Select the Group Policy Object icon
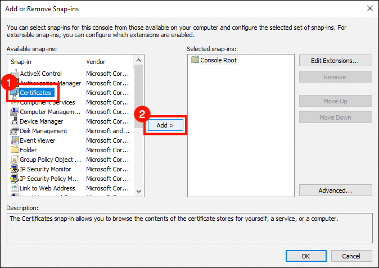 click(15, 160)
